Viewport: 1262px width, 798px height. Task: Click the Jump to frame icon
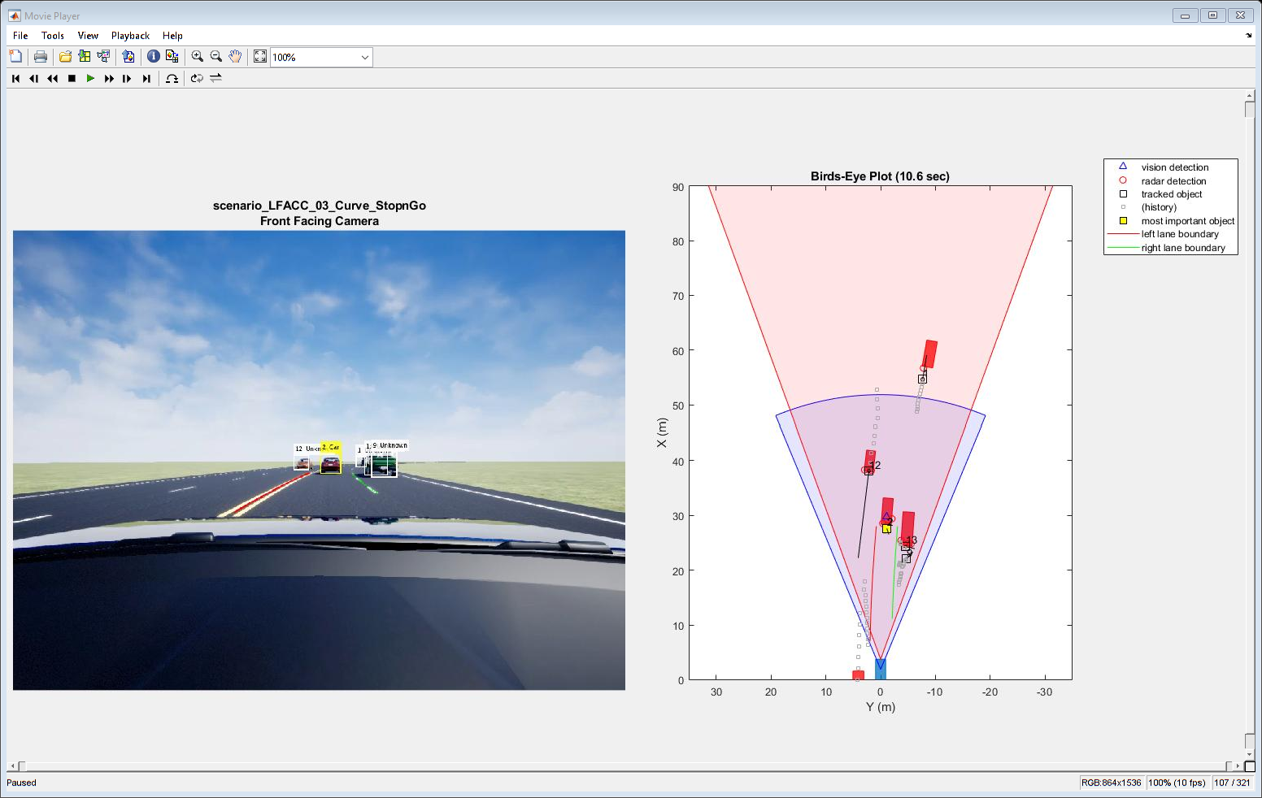pos(172,78)
